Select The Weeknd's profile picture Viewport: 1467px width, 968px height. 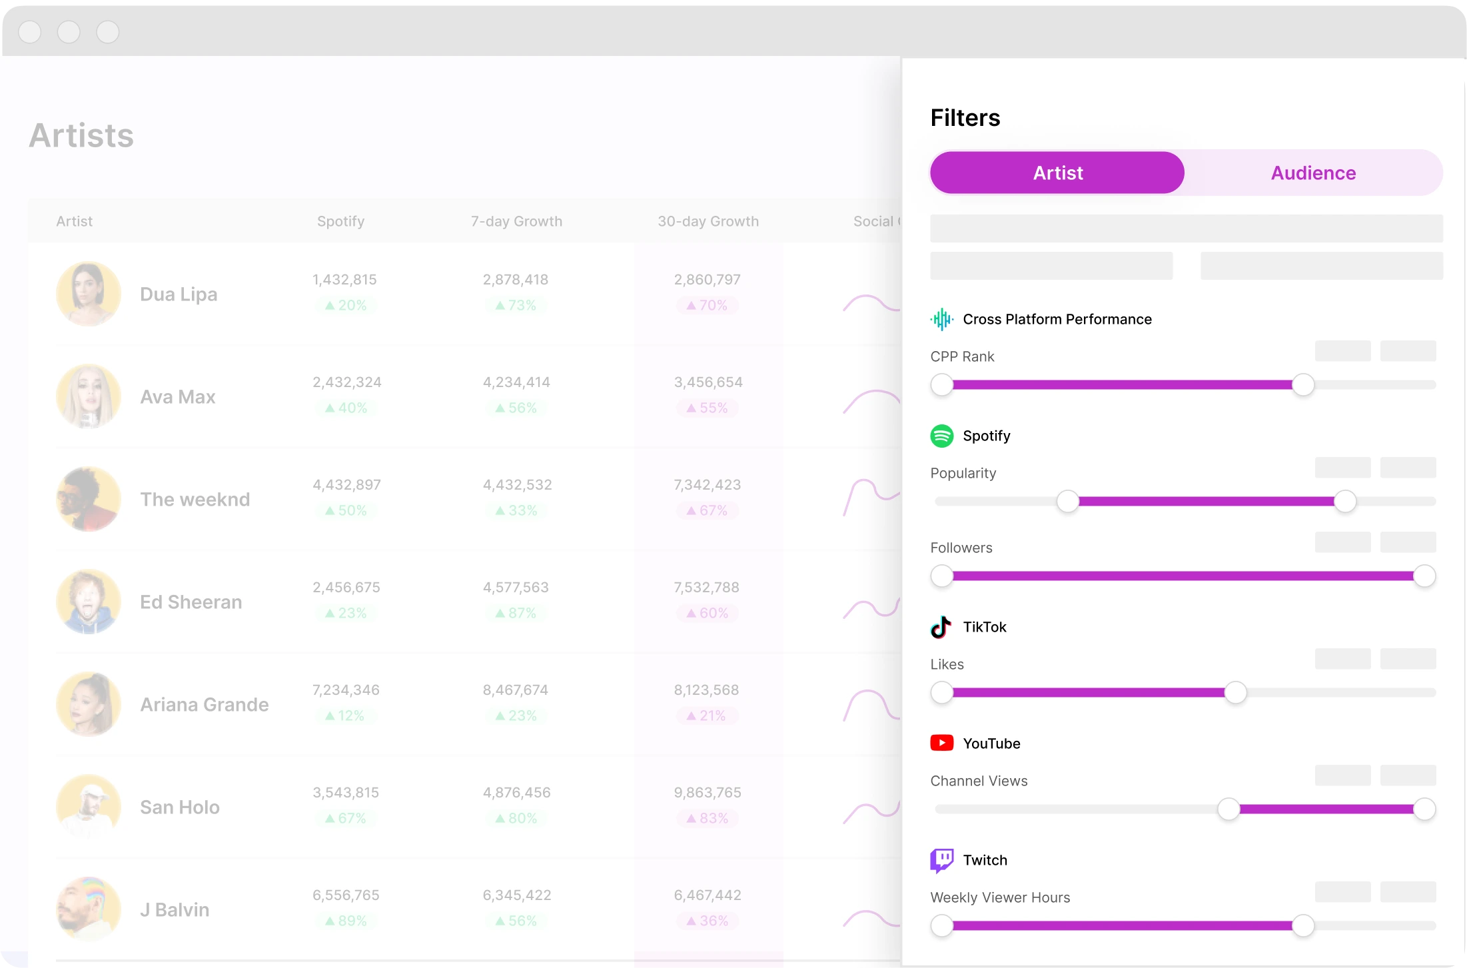pos(89,499)
